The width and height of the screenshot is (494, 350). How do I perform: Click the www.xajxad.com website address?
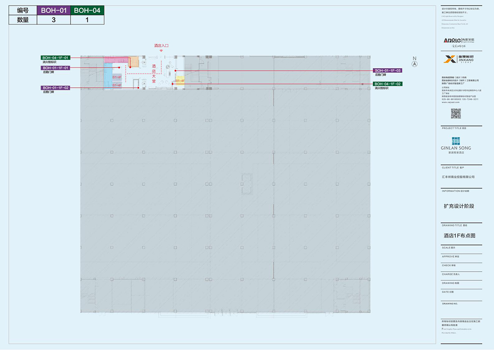(450, 102)
